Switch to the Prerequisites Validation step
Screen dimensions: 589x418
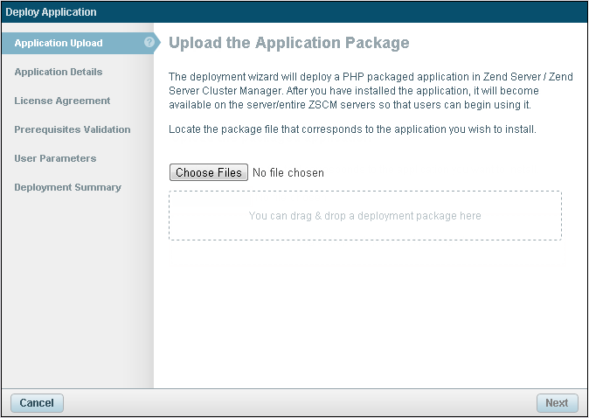pos(73,129)
